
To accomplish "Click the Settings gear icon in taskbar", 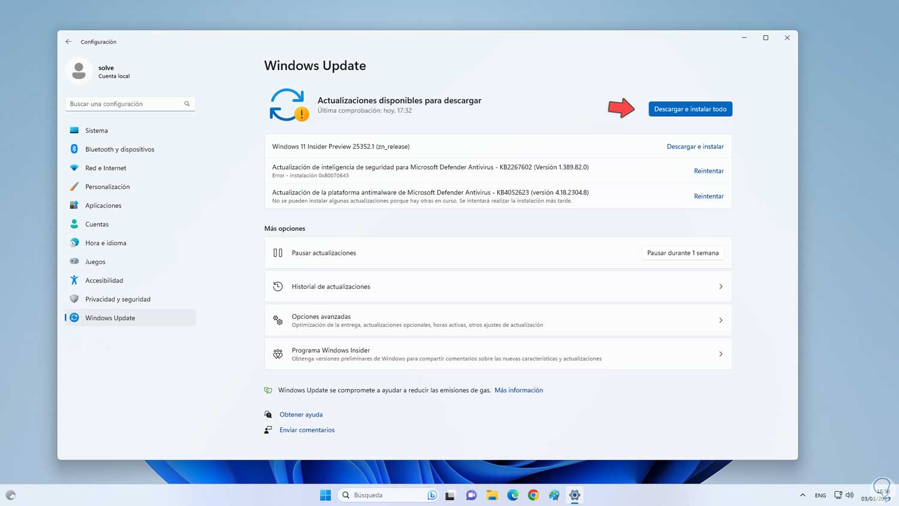I will (x=575, y=495).
